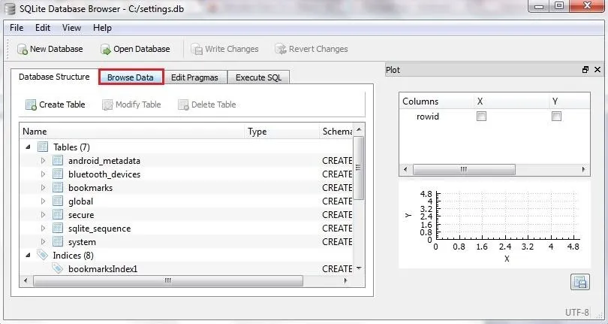The width and height of the screenshot is (608, 324).
Task: Click the New Database button label
Action: click(x=56, y=50)
